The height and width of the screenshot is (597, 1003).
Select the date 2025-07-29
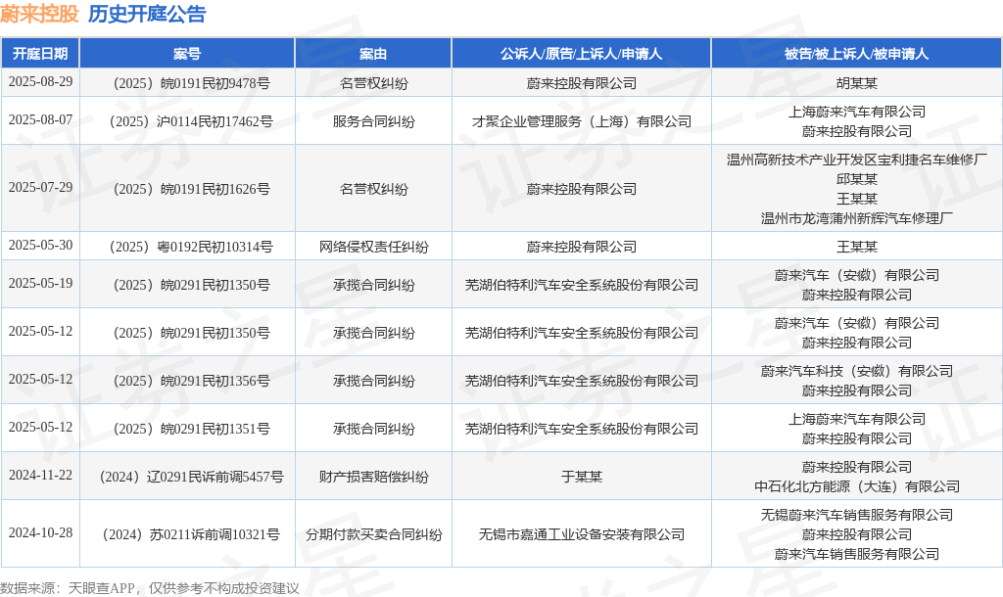coord(40,187)
